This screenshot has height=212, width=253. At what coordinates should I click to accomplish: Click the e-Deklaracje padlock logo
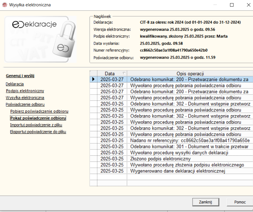coord(40,39)
